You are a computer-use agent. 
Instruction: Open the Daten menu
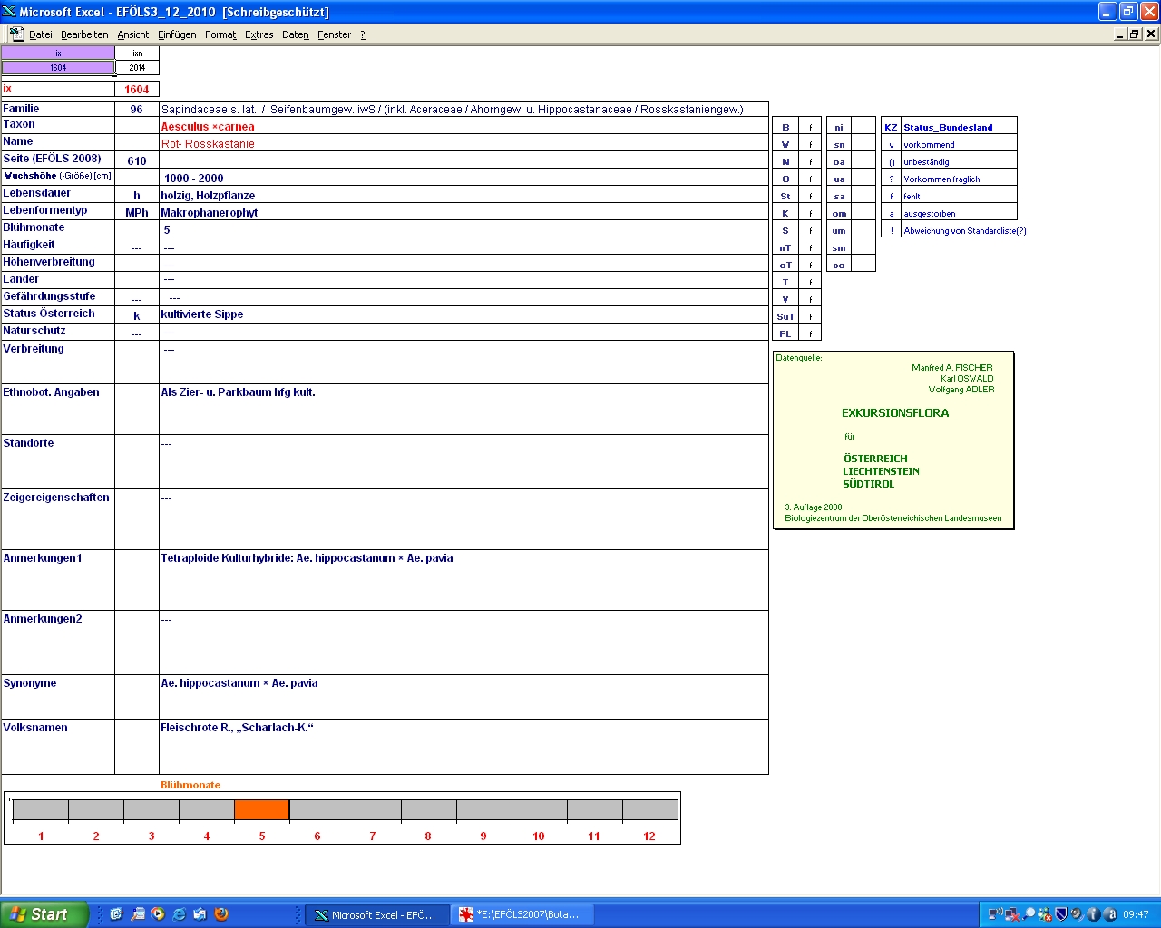pos(296,34)
